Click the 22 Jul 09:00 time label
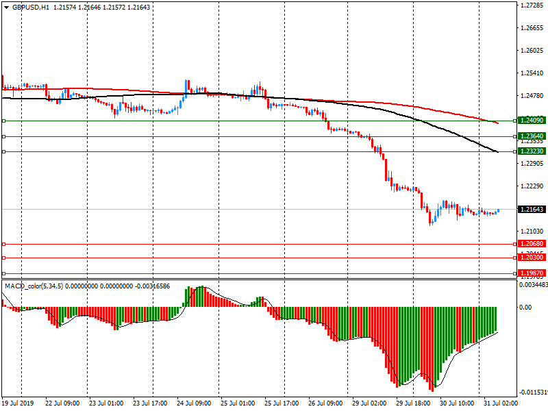 click(62, 403)
